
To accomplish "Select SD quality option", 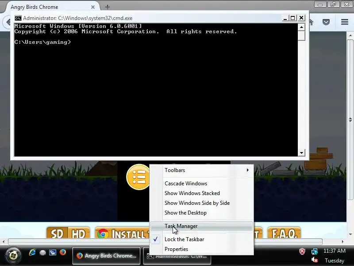I will pos(57,233).
